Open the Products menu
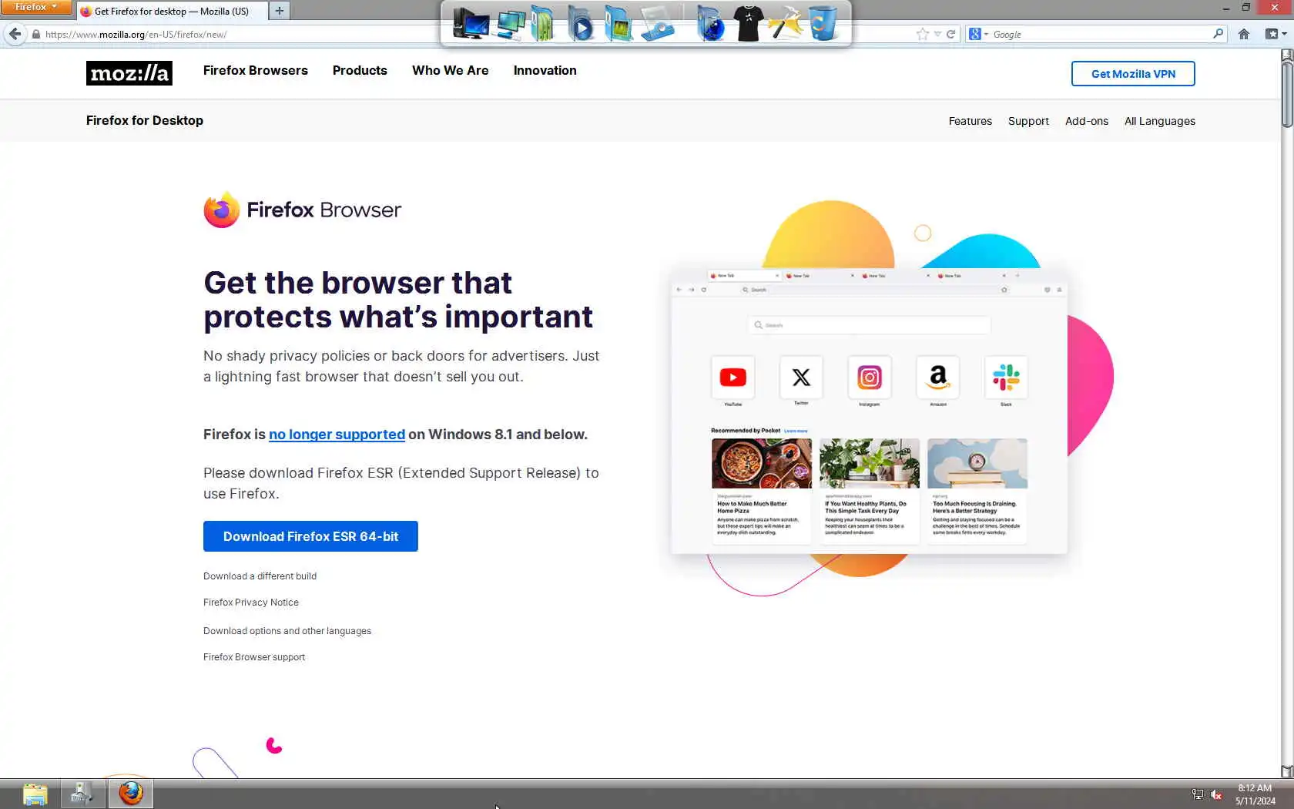 pyautogui.click(x=360, y=70)
